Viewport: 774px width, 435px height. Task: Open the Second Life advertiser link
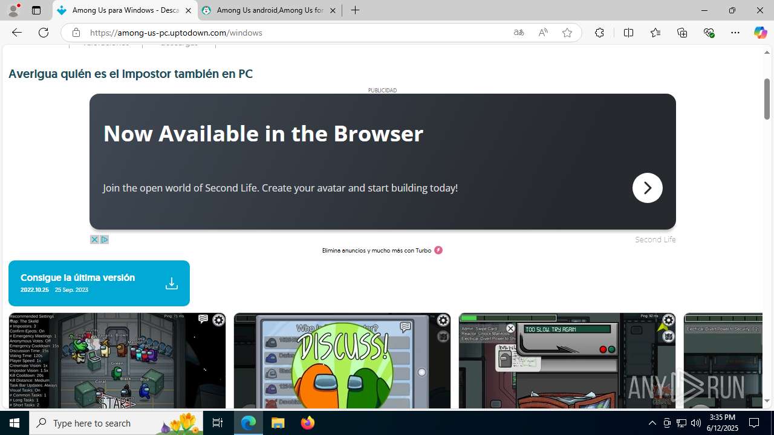655,240
